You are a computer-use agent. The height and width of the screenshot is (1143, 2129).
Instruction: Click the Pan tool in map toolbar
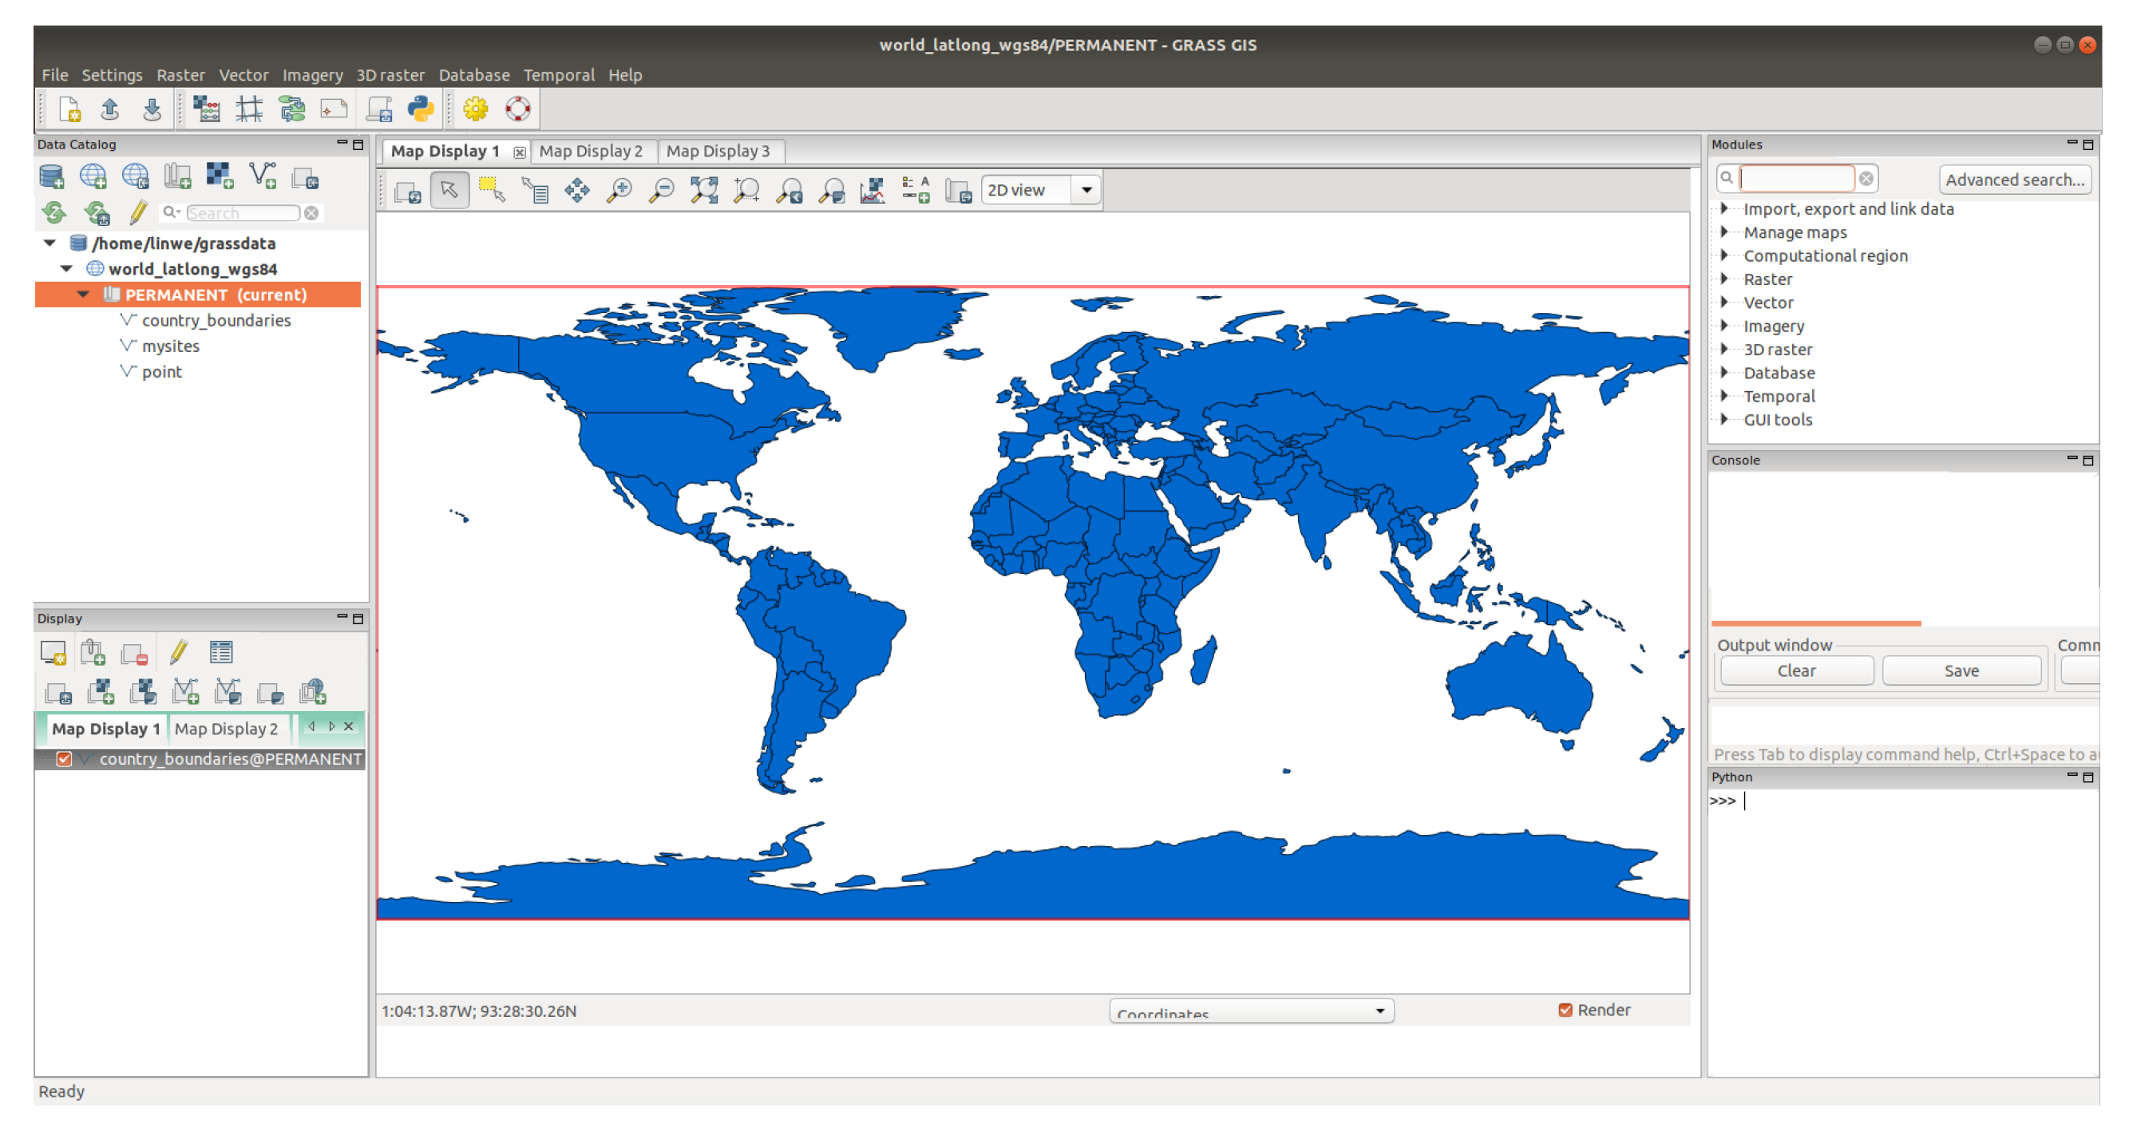(577, 191)
